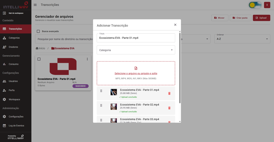Expand the Categoria dropdown
This screenshot has height=142, width=274.
tap(136, 50)
